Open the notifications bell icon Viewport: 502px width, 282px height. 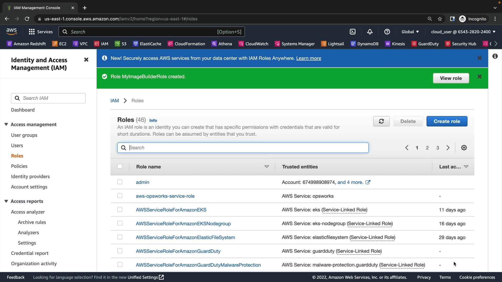370,32
